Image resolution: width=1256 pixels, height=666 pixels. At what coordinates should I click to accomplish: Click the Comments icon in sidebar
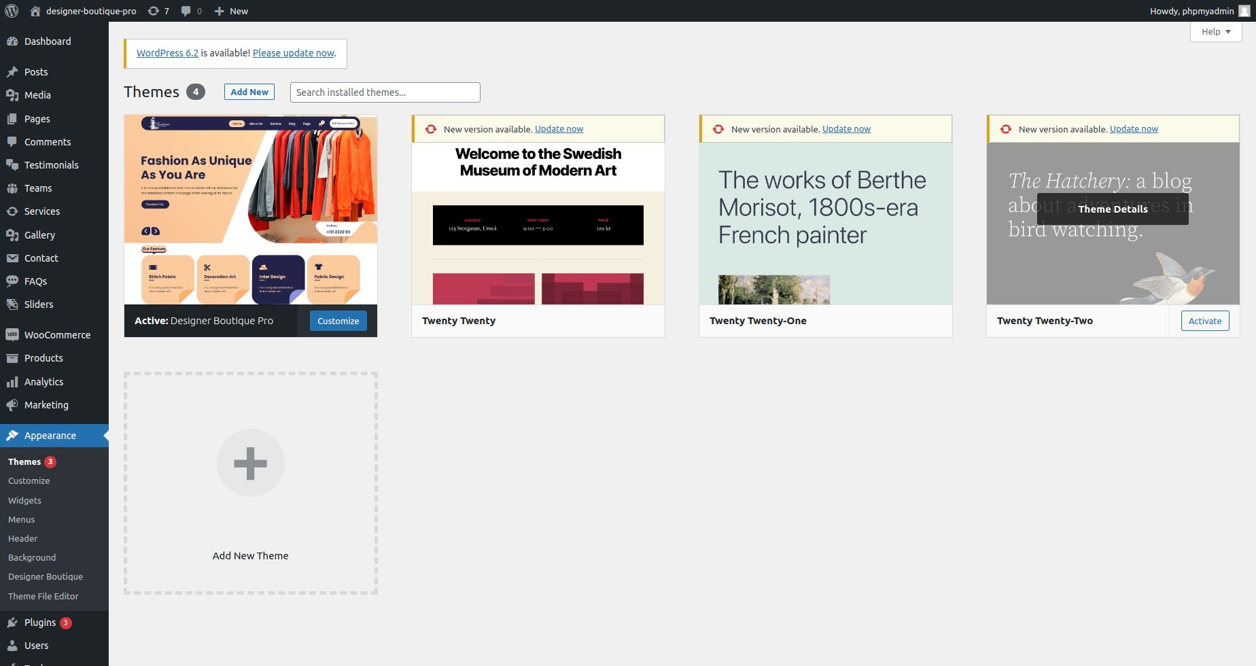point(12,142)
